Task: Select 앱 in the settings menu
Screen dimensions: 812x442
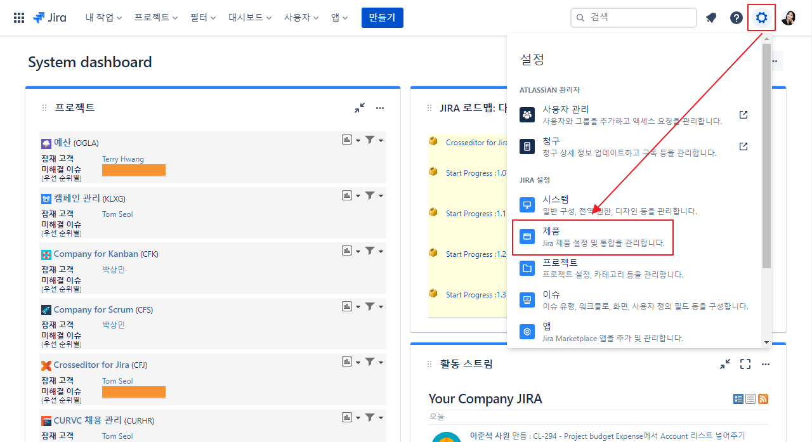Action: (636, 332)
